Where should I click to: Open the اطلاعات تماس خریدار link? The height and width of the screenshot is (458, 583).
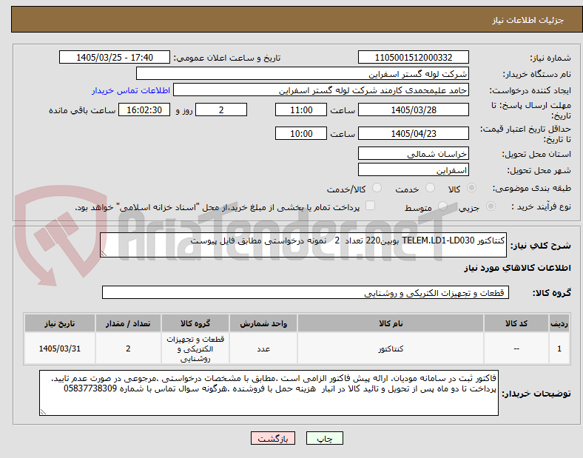click(x=131, y=90)
